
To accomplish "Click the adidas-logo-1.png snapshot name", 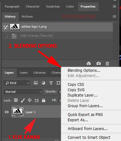I will click(x=34, y=27).
